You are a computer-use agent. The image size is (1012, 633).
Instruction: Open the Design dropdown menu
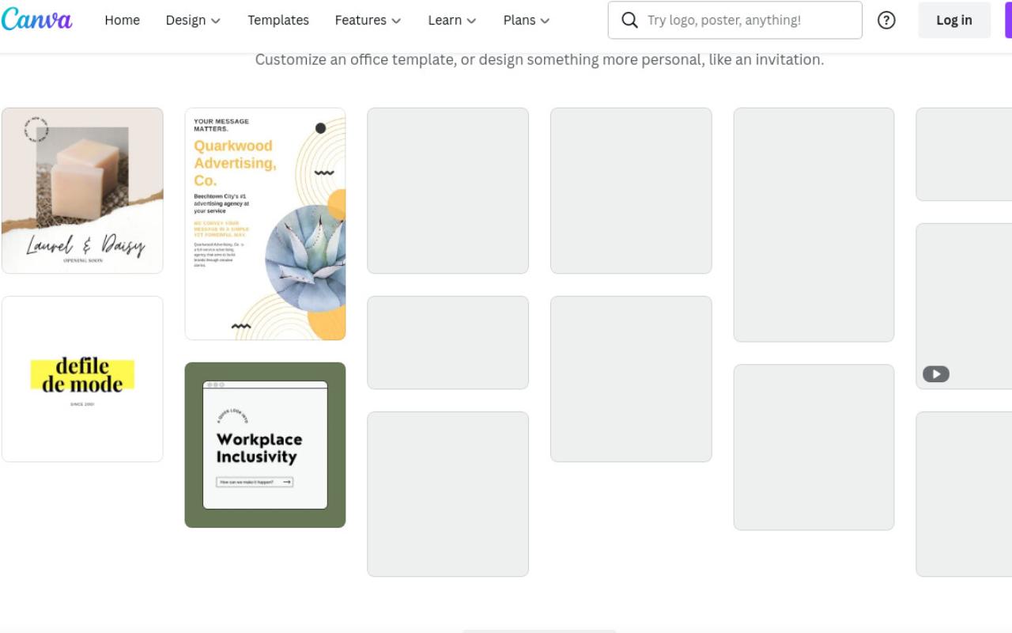tap(193, 21)
